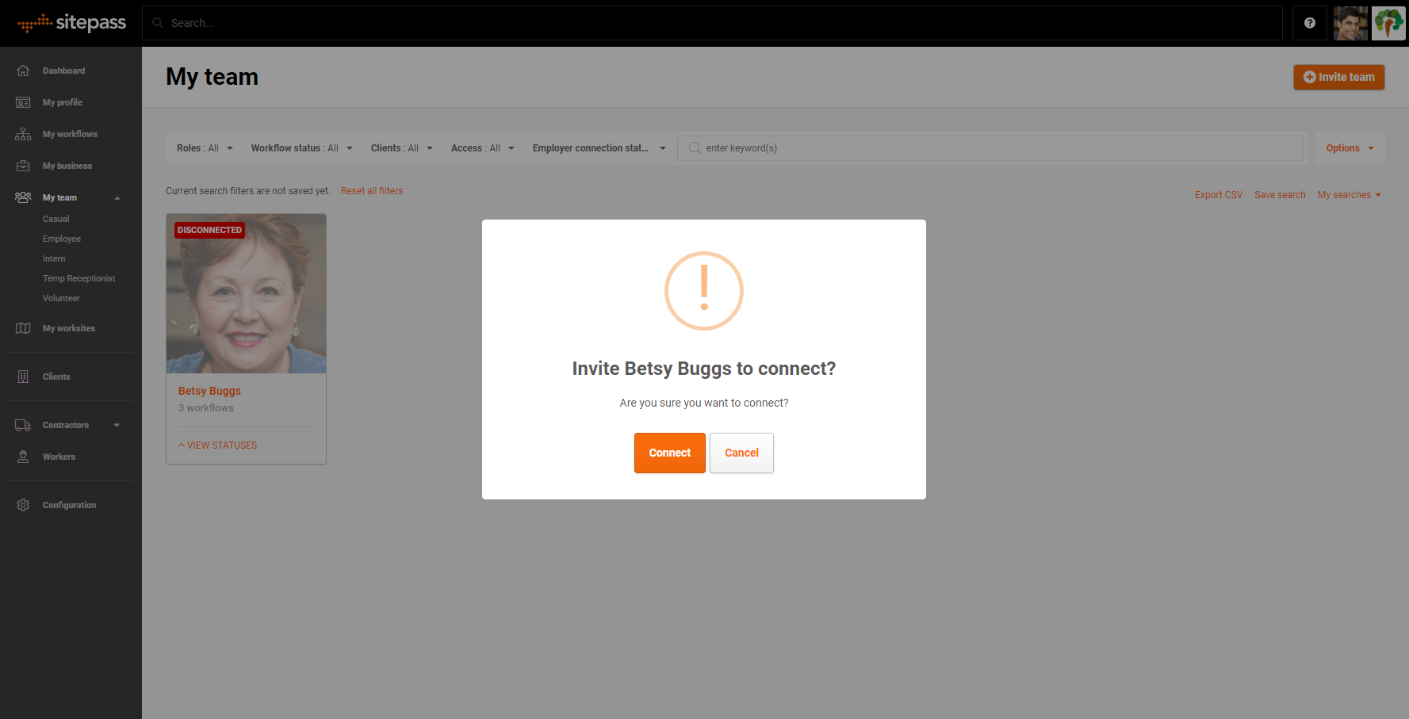This screenshot has width=1409, height=719.
Task: Click Export CSV link
Action: [x=1219, y=195]
